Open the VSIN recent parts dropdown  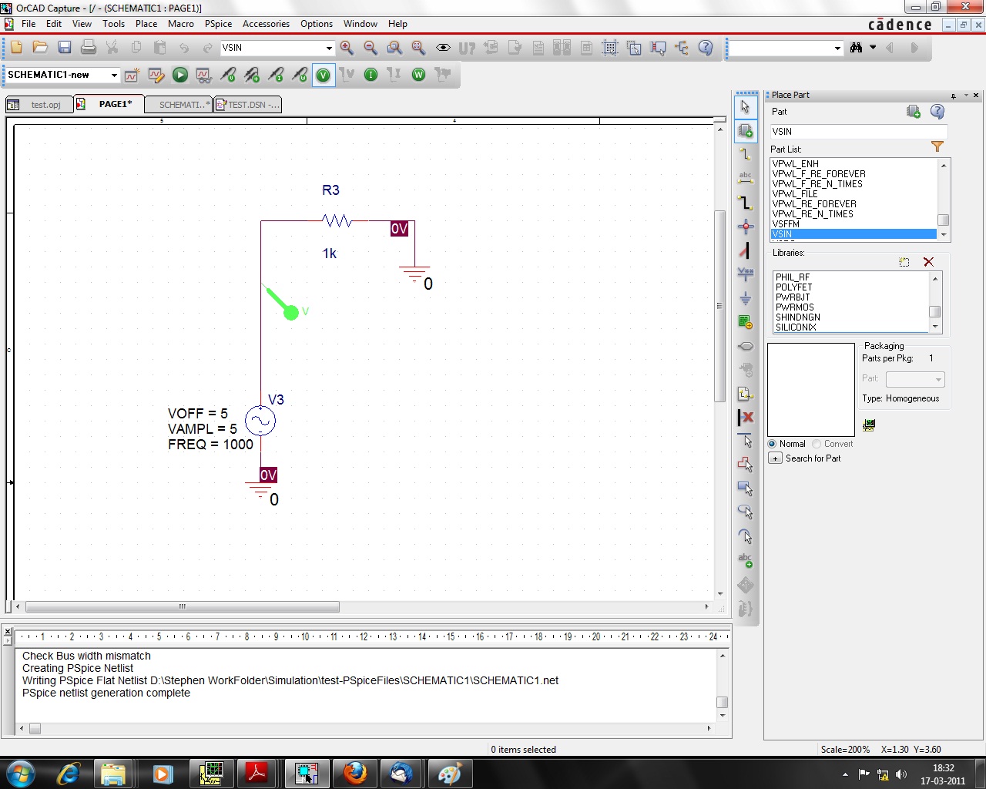(x=329, y=48)
